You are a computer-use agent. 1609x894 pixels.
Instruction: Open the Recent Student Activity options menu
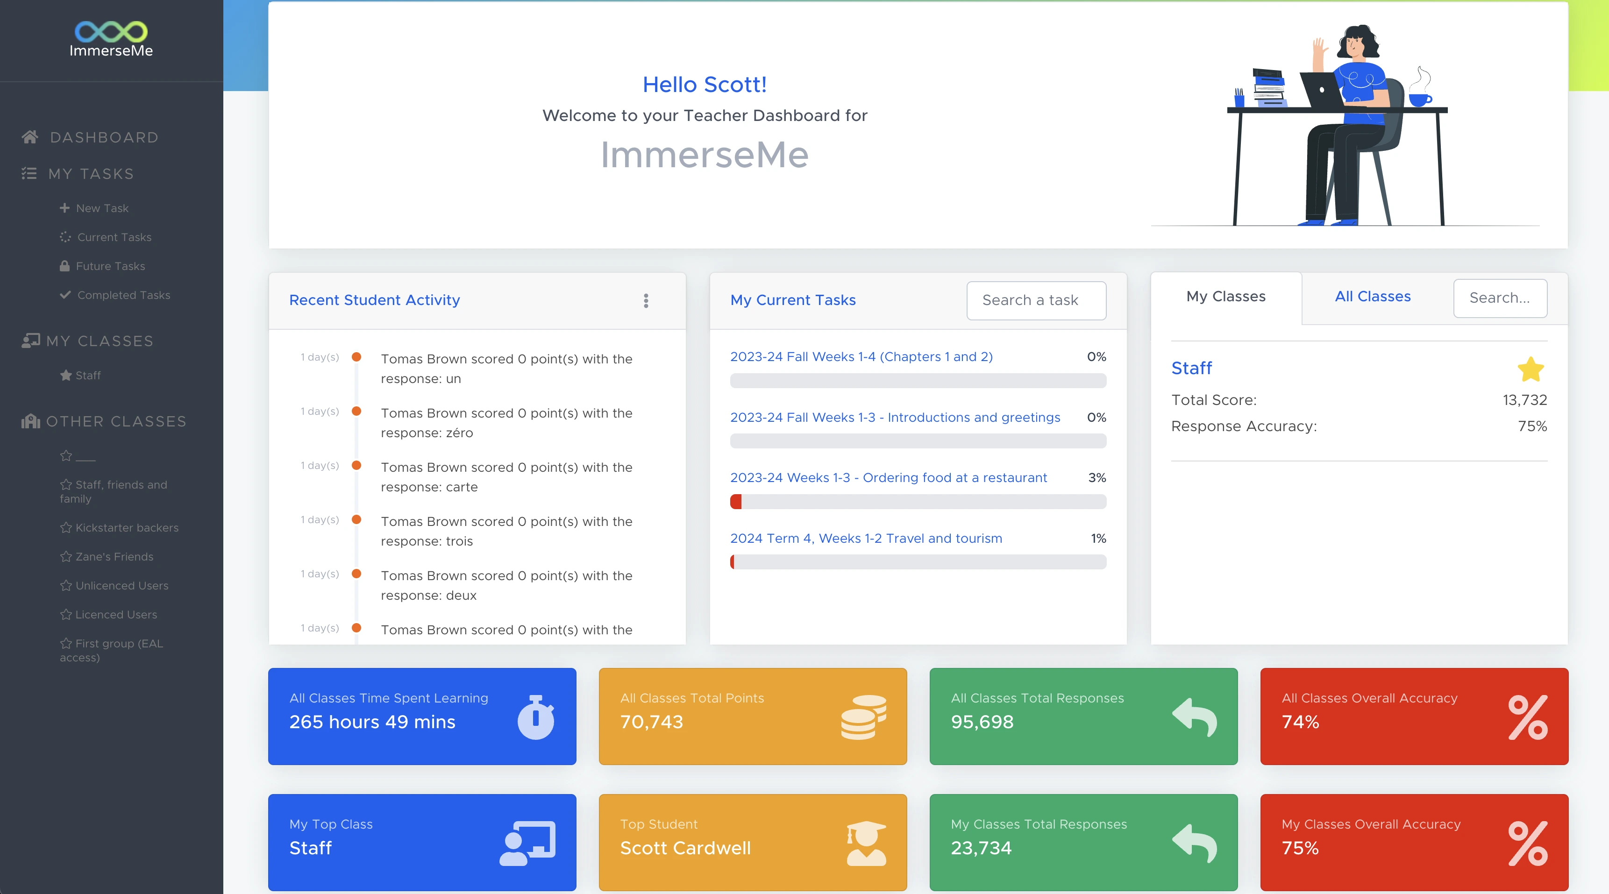[x=646, y=301]
